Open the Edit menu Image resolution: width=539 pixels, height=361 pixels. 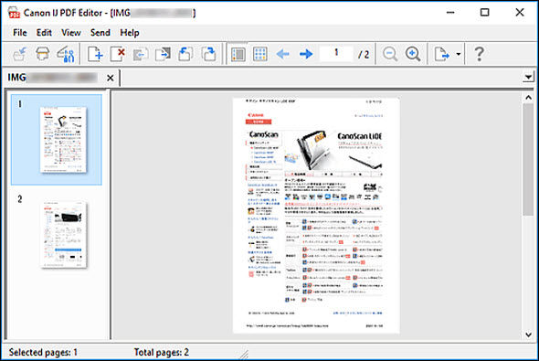click(44, 33)
